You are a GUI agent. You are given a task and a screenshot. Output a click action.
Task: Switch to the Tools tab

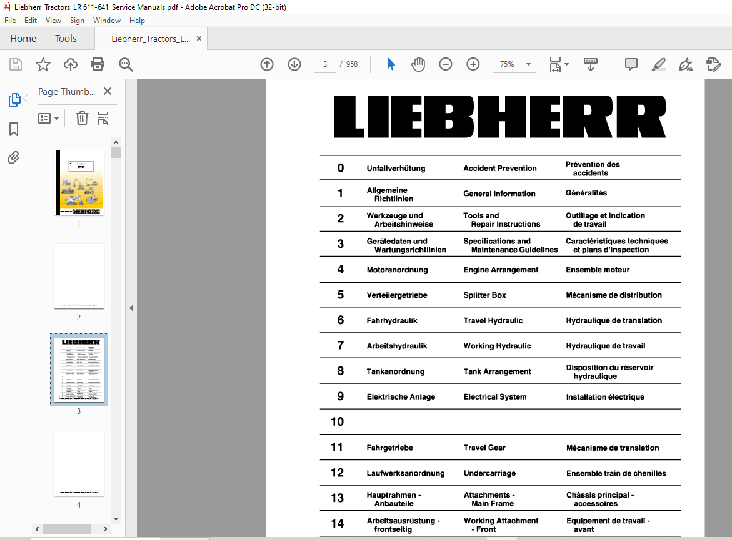[66, 39]
